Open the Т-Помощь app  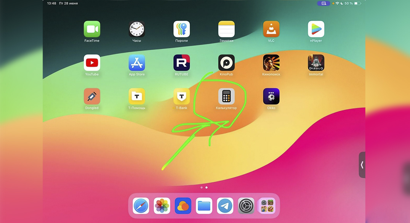point(137,96)
